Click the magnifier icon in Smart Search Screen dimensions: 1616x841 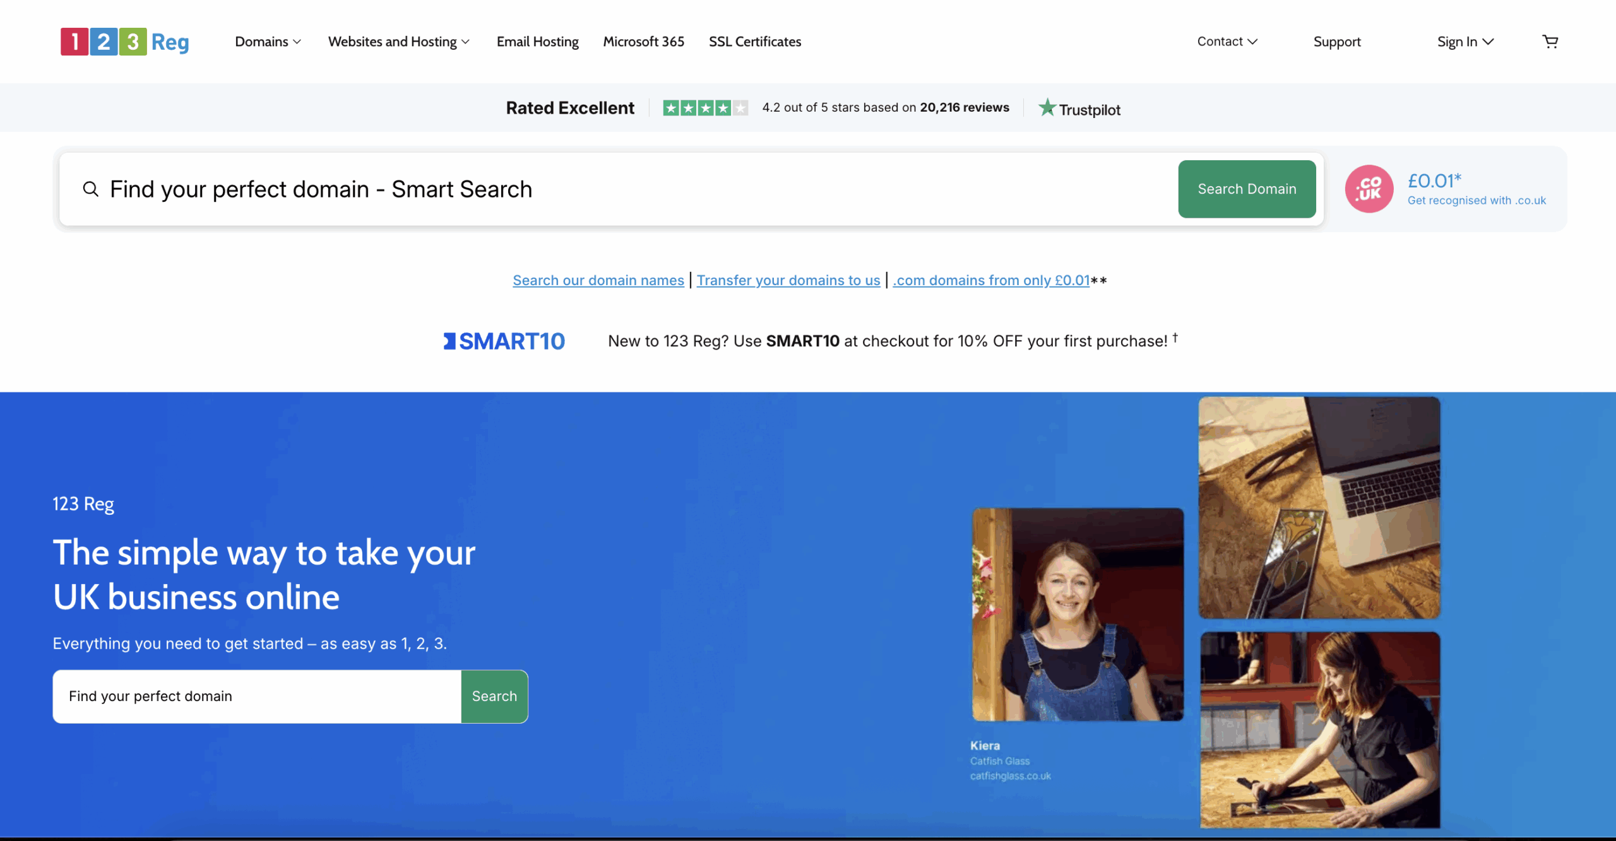[x=91, y=189]
